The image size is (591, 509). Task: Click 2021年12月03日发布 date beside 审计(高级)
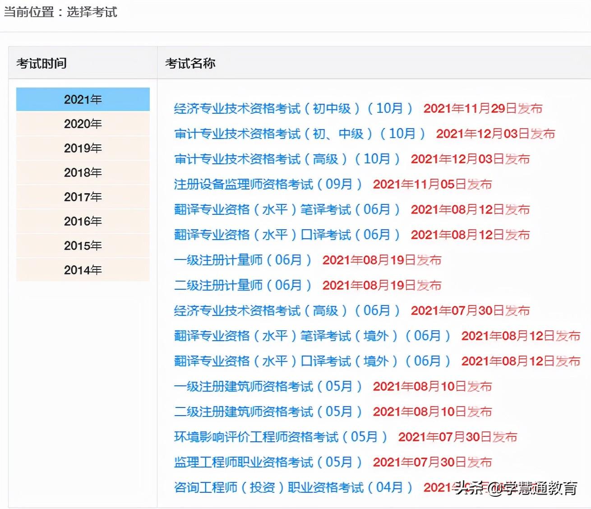470,159
